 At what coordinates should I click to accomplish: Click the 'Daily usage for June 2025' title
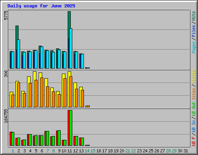click(41, 6)
